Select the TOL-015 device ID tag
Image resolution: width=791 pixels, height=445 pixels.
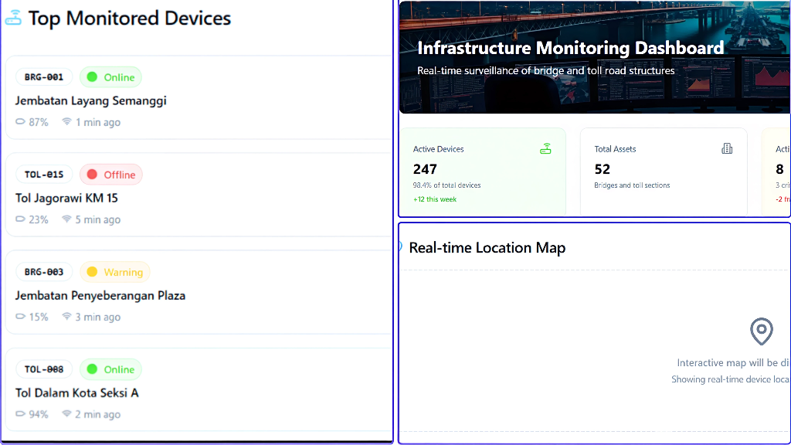(44, 175)
